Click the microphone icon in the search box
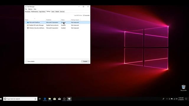 click(x=35, y=99)
